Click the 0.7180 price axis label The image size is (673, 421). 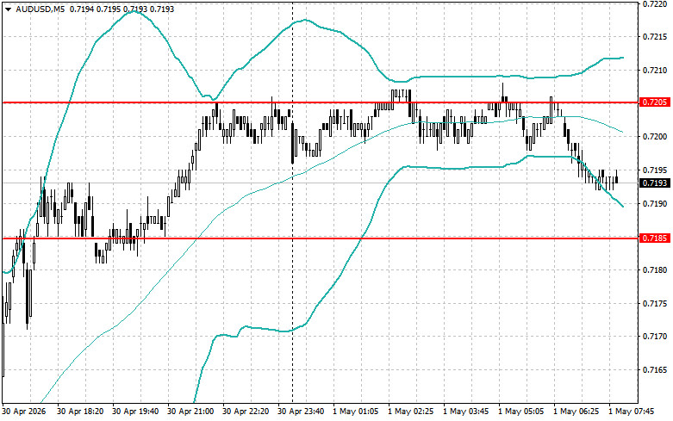point(655,270)
